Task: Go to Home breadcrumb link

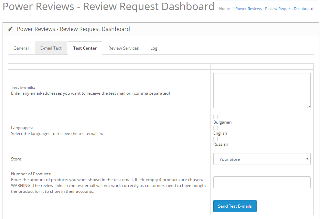Action: coord(224,9)
